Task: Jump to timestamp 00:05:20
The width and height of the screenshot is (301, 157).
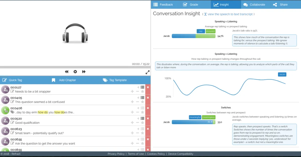Action: click(x=16, y=119)
